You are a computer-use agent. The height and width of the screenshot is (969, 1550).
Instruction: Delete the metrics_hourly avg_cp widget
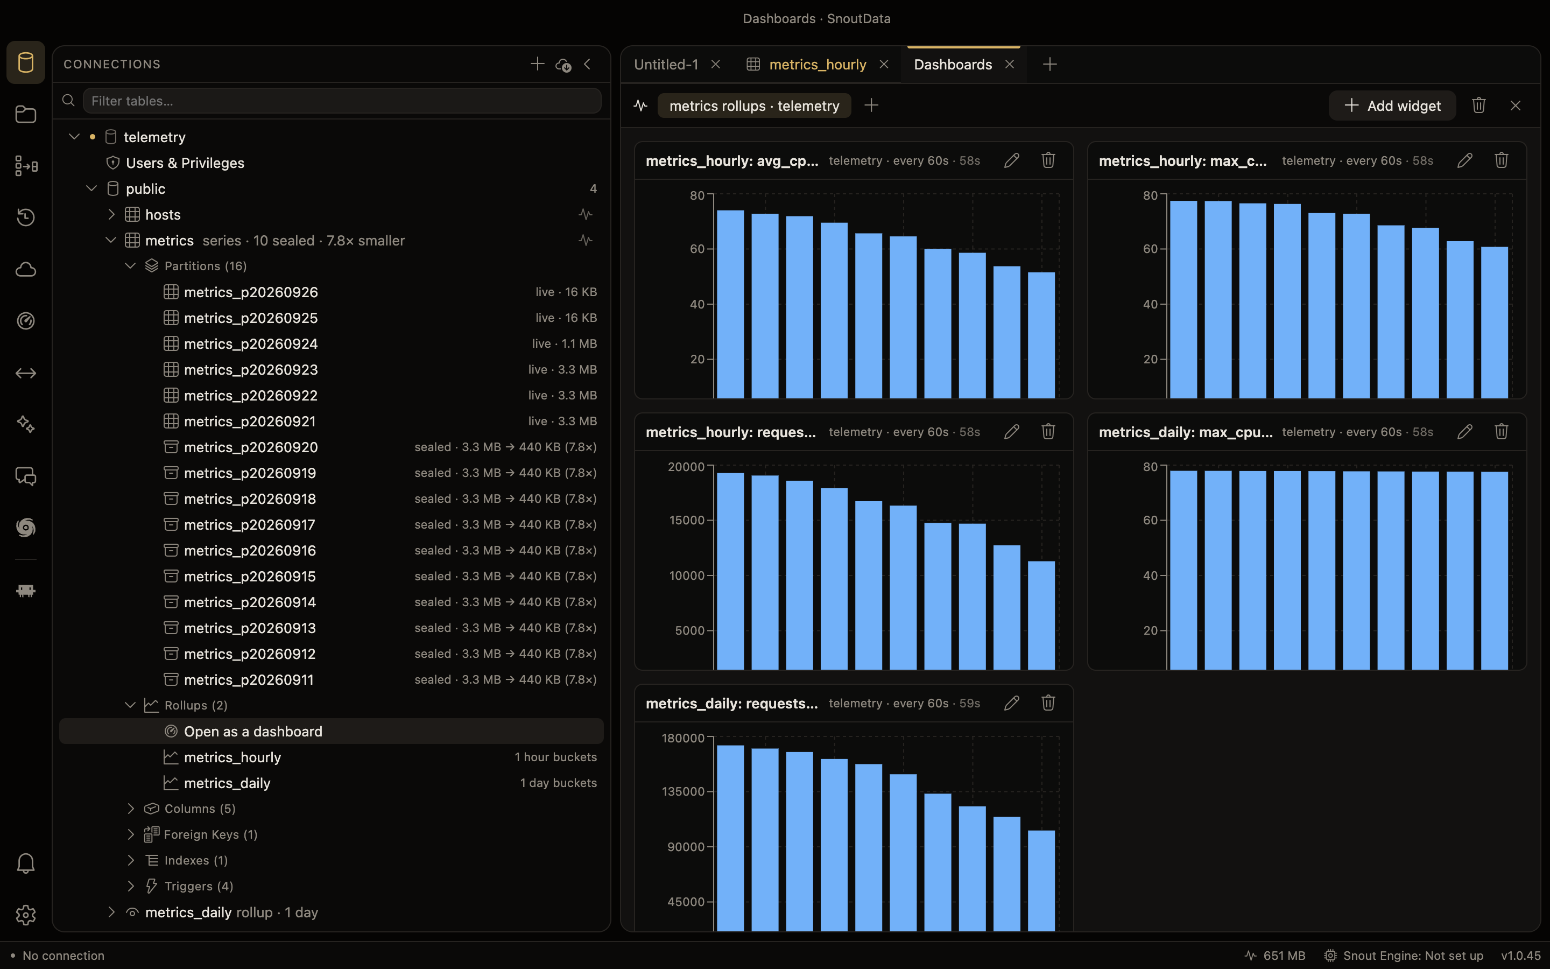pyautogui.click(x=1048, y=160)
